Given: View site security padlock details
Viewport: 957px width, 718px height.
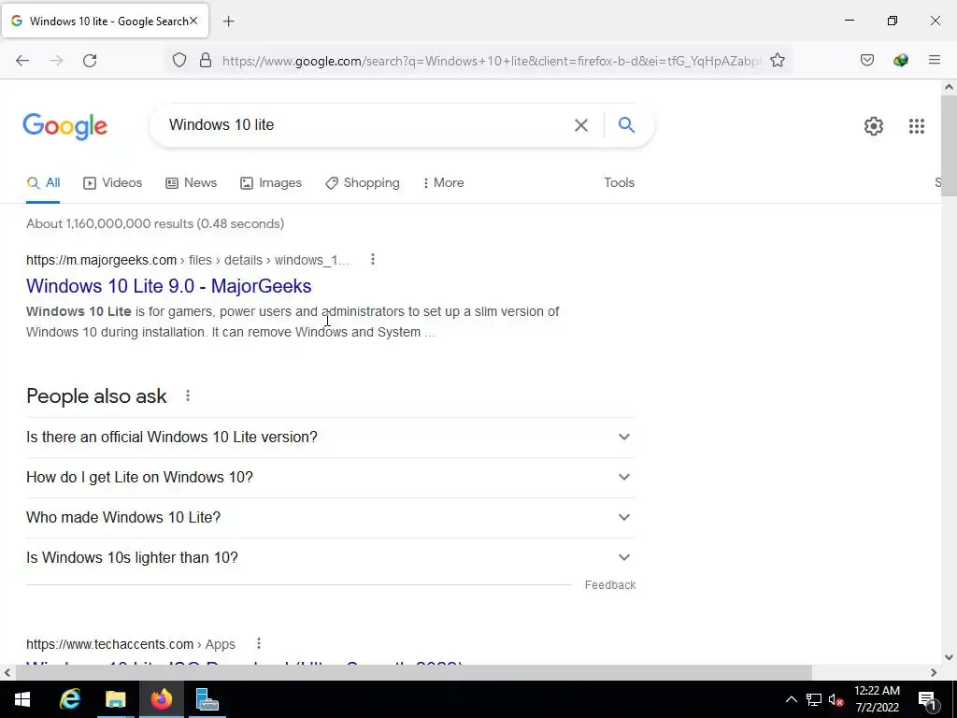Looking at the screenshot, I should 206,61.
